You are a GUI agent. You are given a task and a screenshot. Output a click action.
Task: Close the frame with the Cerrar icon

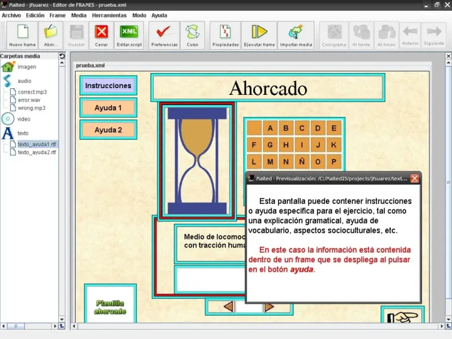pyautogui.click(x=102, y=36)
